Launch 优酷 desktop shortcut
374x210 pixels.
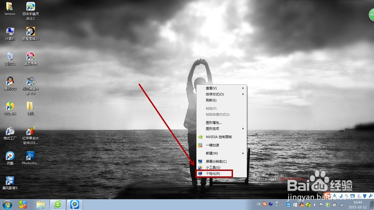click(x=10, y=158)
